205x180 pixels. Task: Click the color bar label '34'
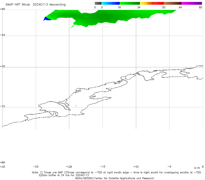coord(139,7)
